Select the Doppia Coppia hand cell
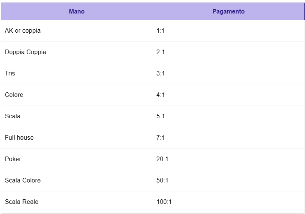Screen dimensions: 305x214 point(77,52)
